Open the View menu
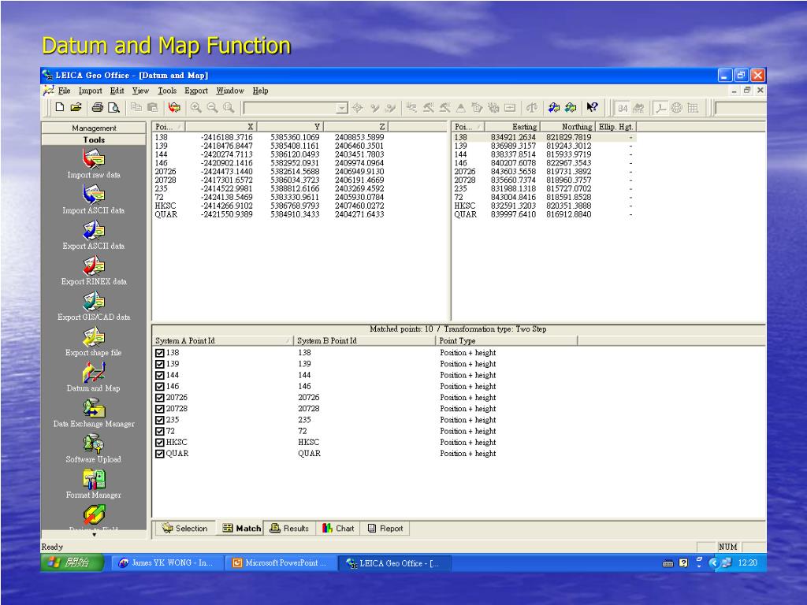The image size is (807, 605). click(140, 91)
